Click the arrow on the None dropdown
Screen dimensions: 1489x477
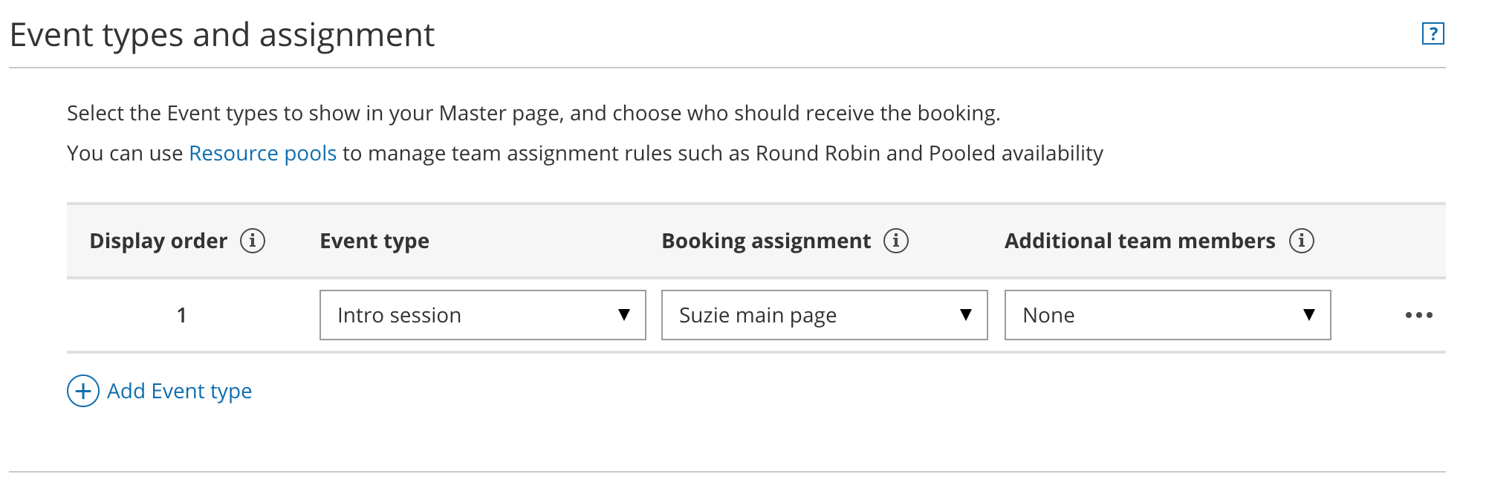click(x=1309, y=315)
